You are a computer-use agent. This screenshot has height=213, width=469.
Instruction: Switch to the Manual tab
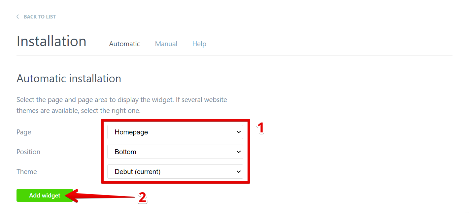[166, 44]
